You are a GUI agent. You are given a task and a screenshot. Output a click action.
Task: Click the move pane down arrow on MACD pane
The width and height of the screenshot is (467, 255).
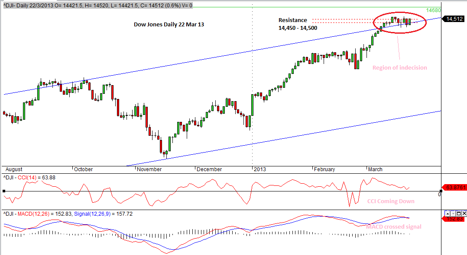[x=453, y=214]
